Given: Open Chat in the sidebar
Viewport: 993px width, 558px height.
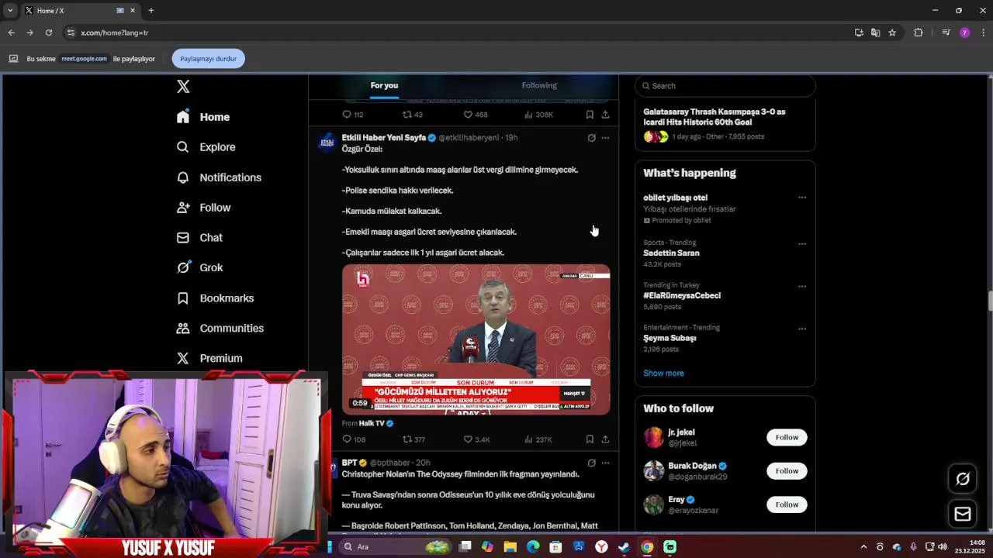Looking at the screenshot, I should tap(199, 238).
